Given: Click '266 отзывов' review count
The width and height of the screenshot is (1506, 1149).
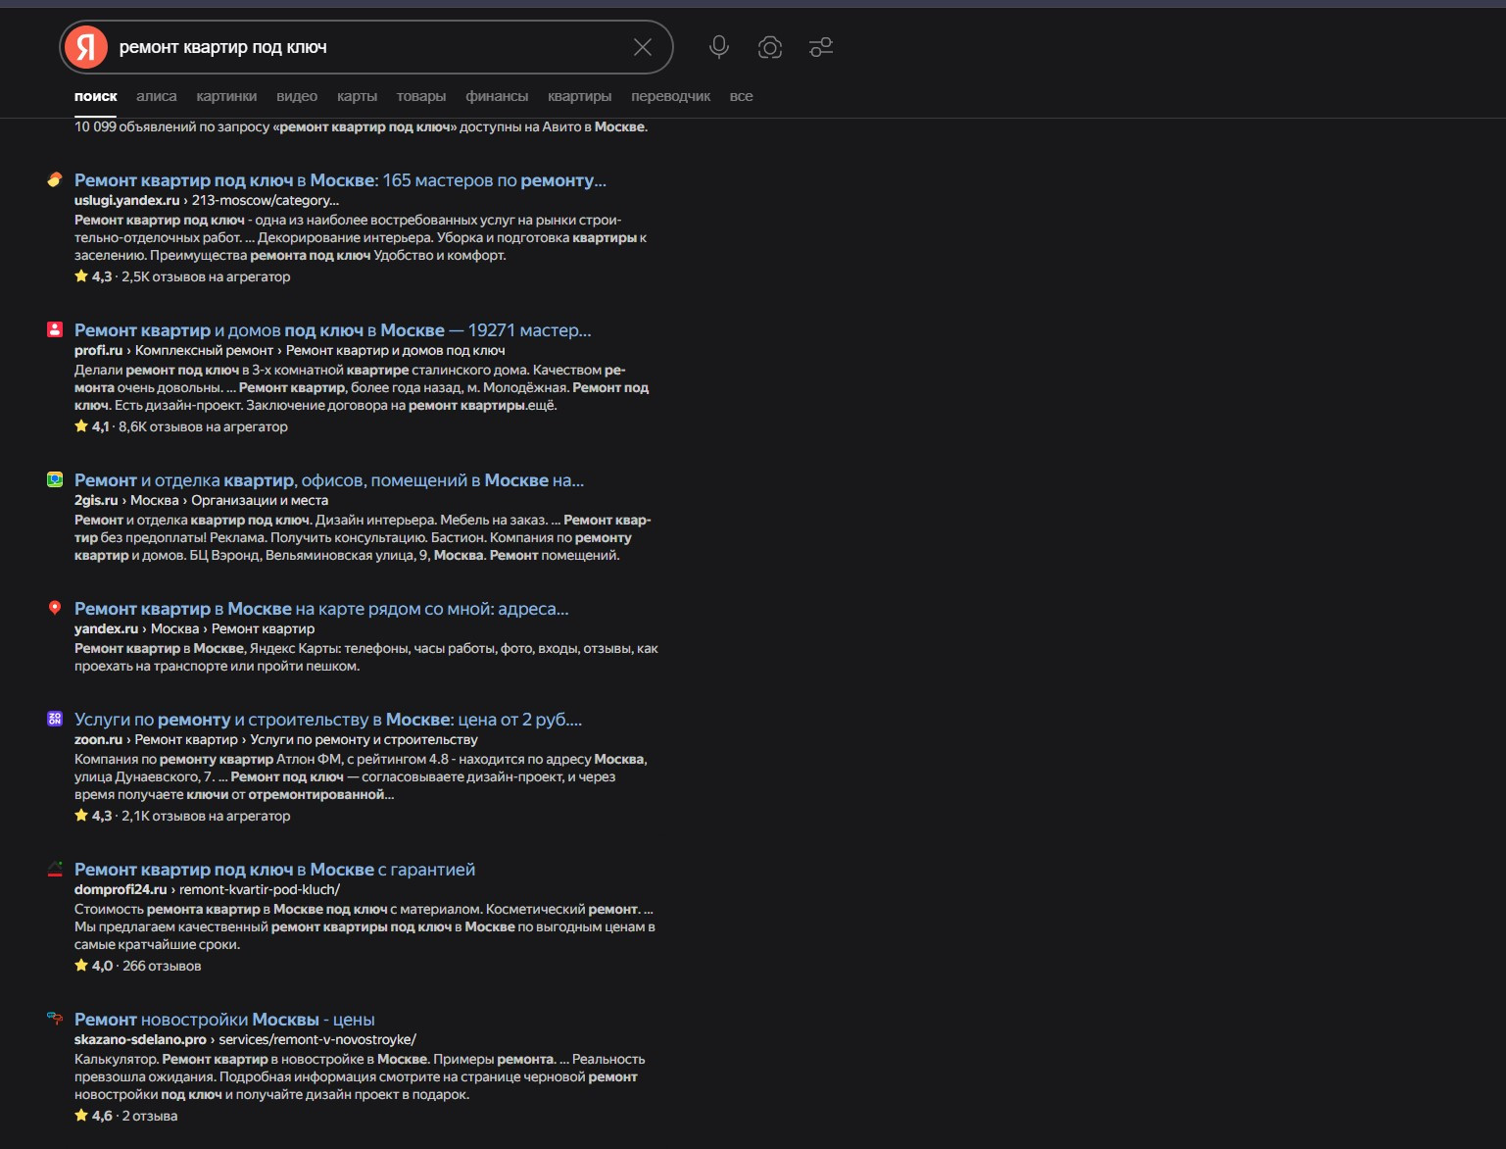Looking at the screenshot, I should pos(162,966).
